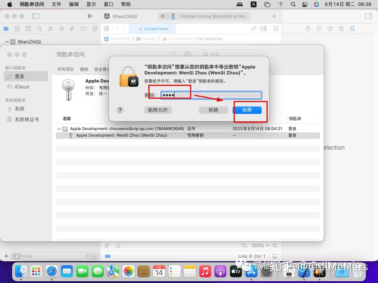Open Control Center in the menu bar

(305, 4)
